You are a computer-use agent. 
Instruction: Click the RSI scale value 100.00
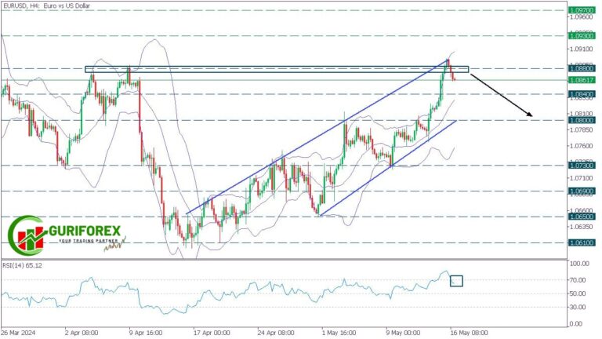tap(579, 264)
